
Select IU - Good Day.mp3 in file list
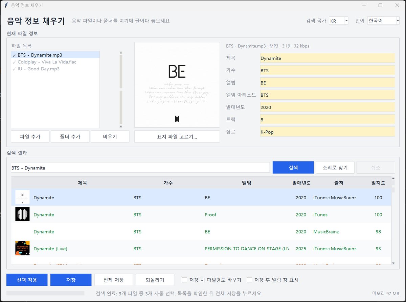55,69
